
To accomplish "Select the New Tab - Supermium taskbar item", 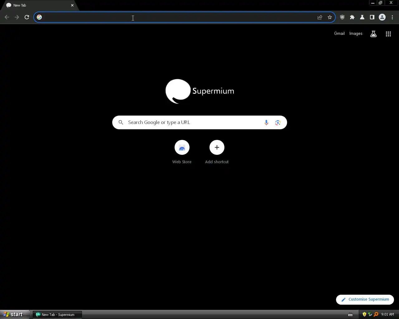I will pyautogui.click(x=57, y=315).
